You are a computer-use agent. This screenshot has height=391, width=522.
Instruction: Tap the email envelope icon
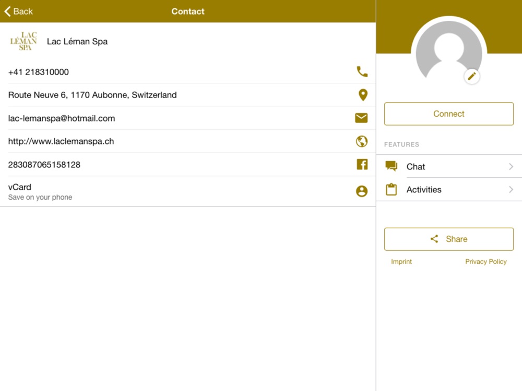pos(361,118)
